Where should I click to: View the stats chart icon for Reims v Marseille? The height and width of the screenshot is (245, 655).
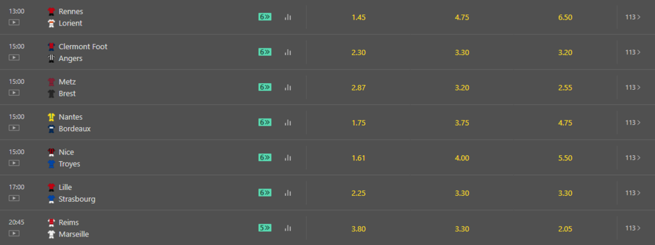[x=288, y=228]
